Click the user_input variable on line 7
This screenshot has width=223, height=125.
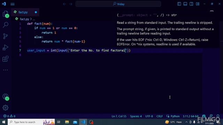pyautogui.click(x=36, y=50)
